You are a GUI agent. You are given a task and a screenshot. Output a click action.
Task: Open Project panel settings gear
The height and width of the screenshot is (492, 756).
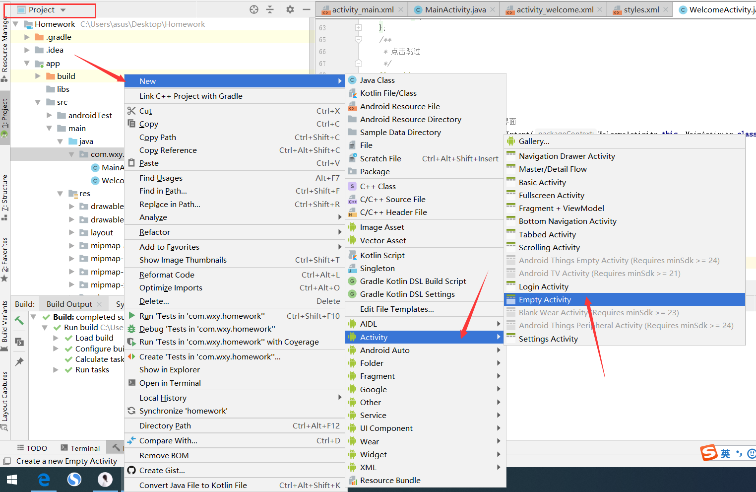pos(290,9)
